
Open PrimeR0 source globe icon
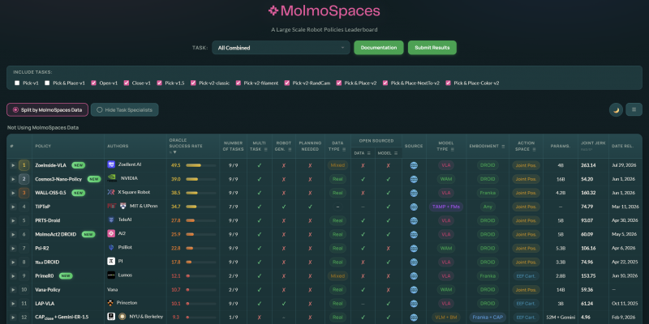tap(414, 275)
